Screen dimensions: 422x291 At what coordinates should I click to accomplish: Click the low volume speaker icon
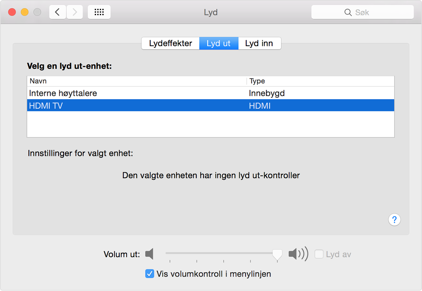[x=150, y=254]
